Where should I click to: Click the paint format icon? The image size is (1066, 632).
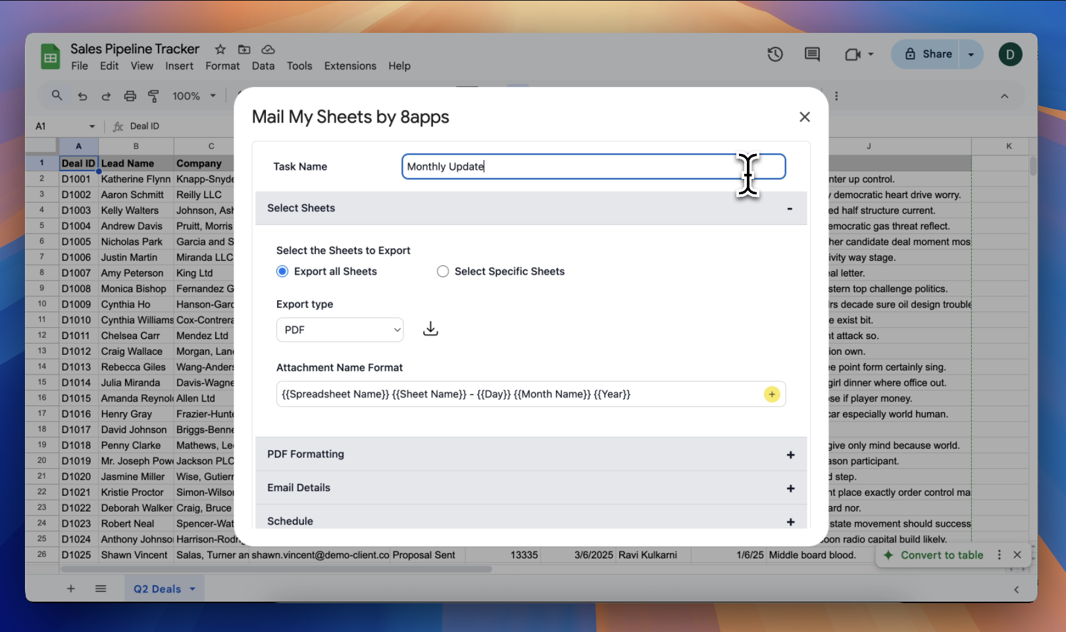pyautogui.click(x=153, y=96)
